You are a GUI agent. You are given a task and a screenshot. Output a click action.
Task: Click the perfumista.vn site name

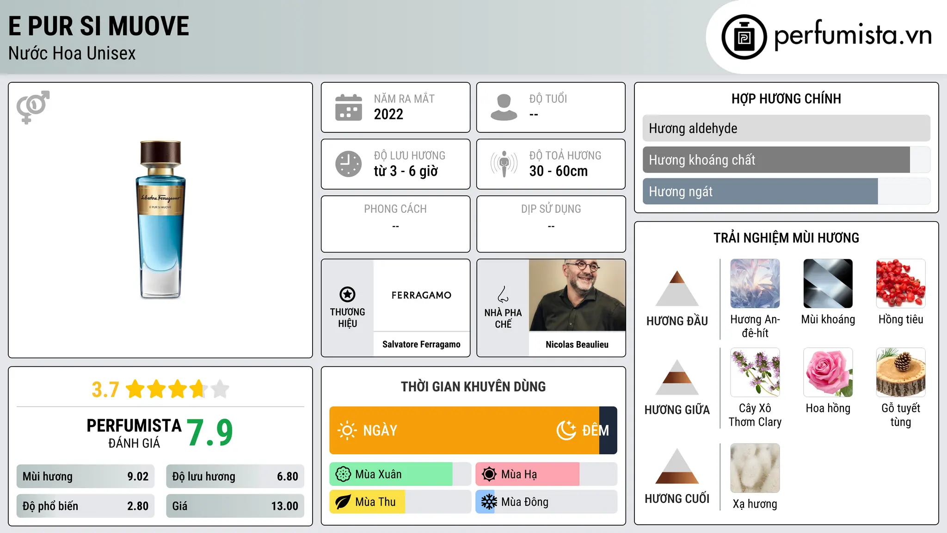pyautogui.click(x=853, y=36)
